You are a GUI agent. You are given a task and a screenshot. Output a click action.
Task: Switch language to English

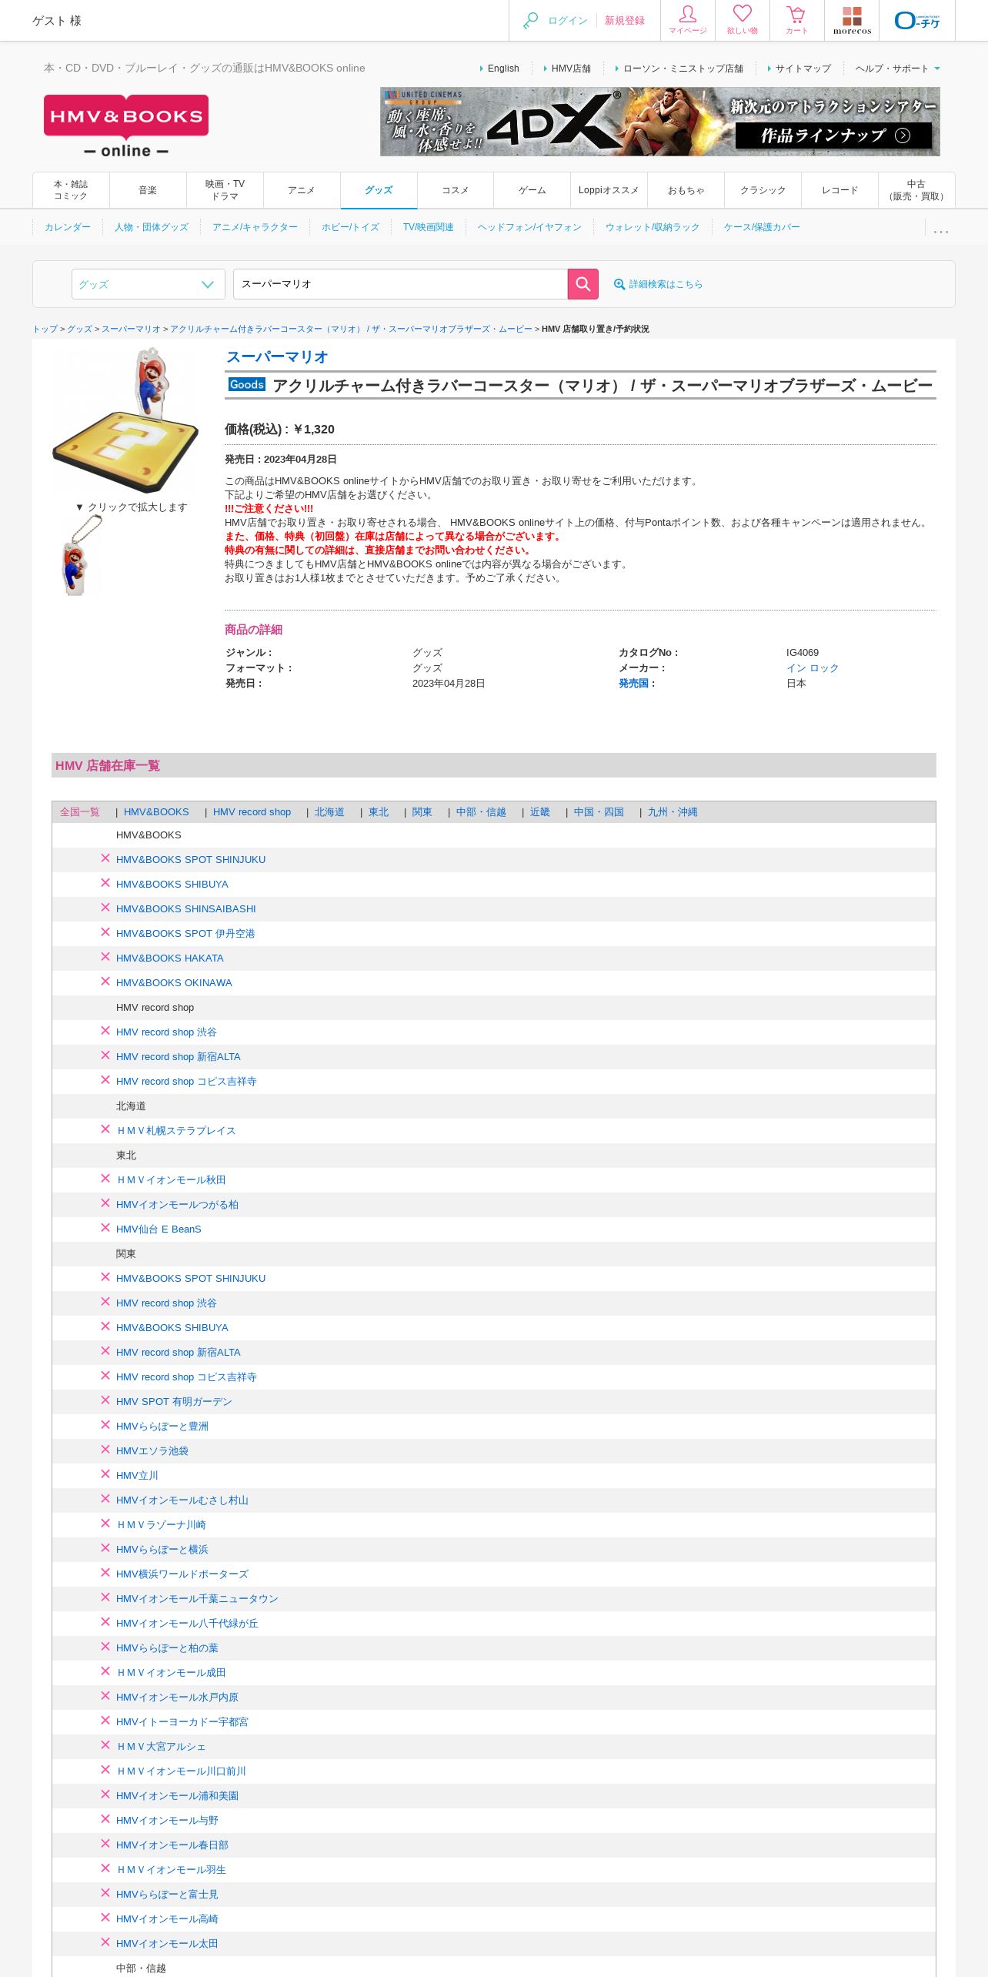(x=503, y=69)
